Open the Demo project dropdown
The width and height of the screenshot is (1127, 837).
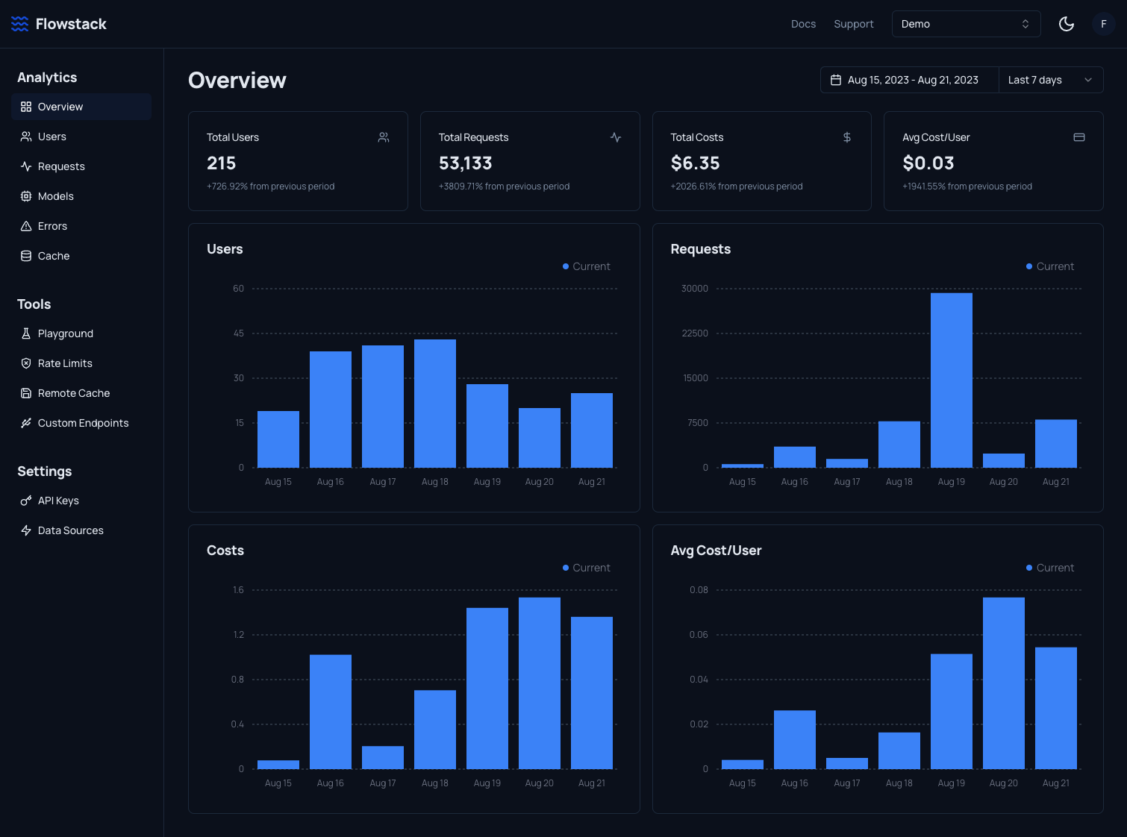click(966, 24)
